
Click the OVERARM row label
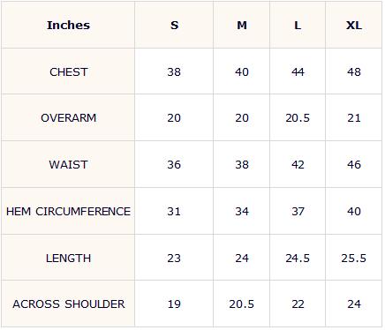68,118
